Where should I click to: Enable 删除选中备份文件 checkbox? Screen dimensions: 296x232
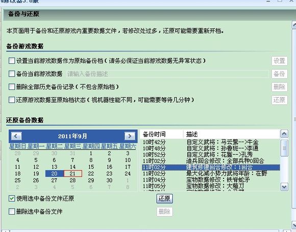tap(12, 212)
